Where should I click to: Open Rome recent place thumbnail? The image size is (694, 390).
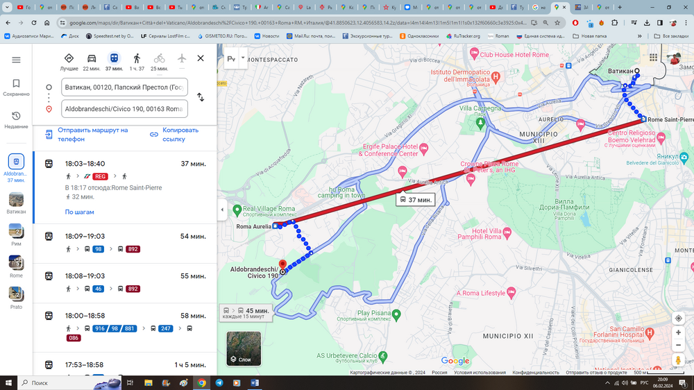pyautogui.click(x=16, y=266)
